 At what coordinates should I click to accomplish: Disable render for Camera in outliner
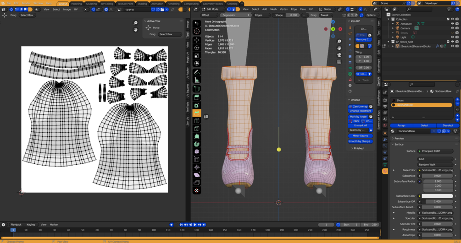pos(457,28)
